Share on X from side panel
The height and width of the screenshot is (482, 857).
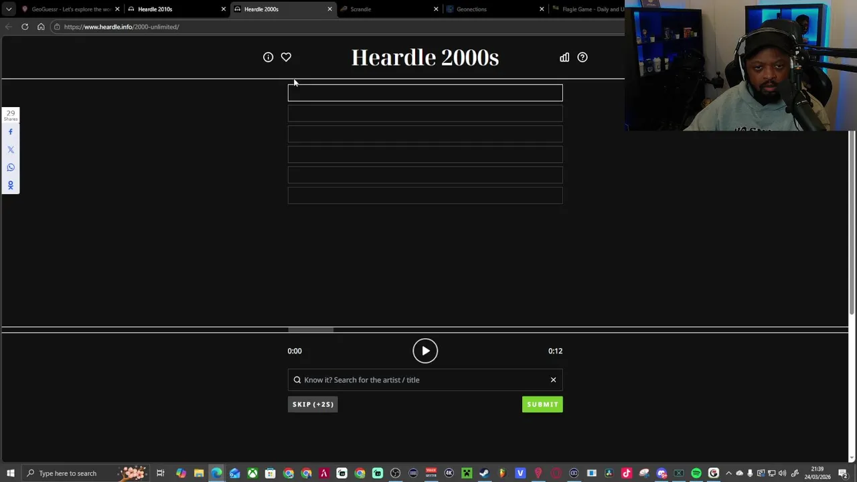[x=10, y=150]
